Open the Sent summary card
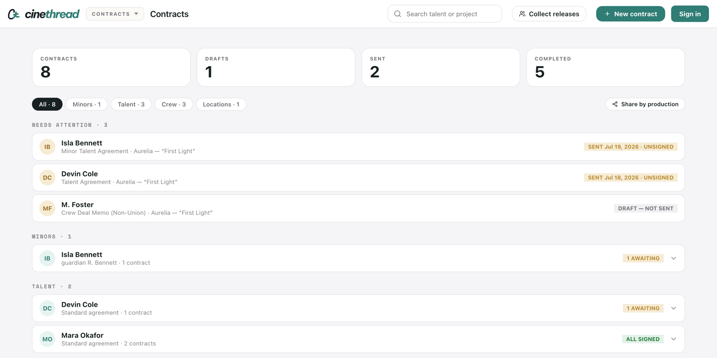 point(441,67)
